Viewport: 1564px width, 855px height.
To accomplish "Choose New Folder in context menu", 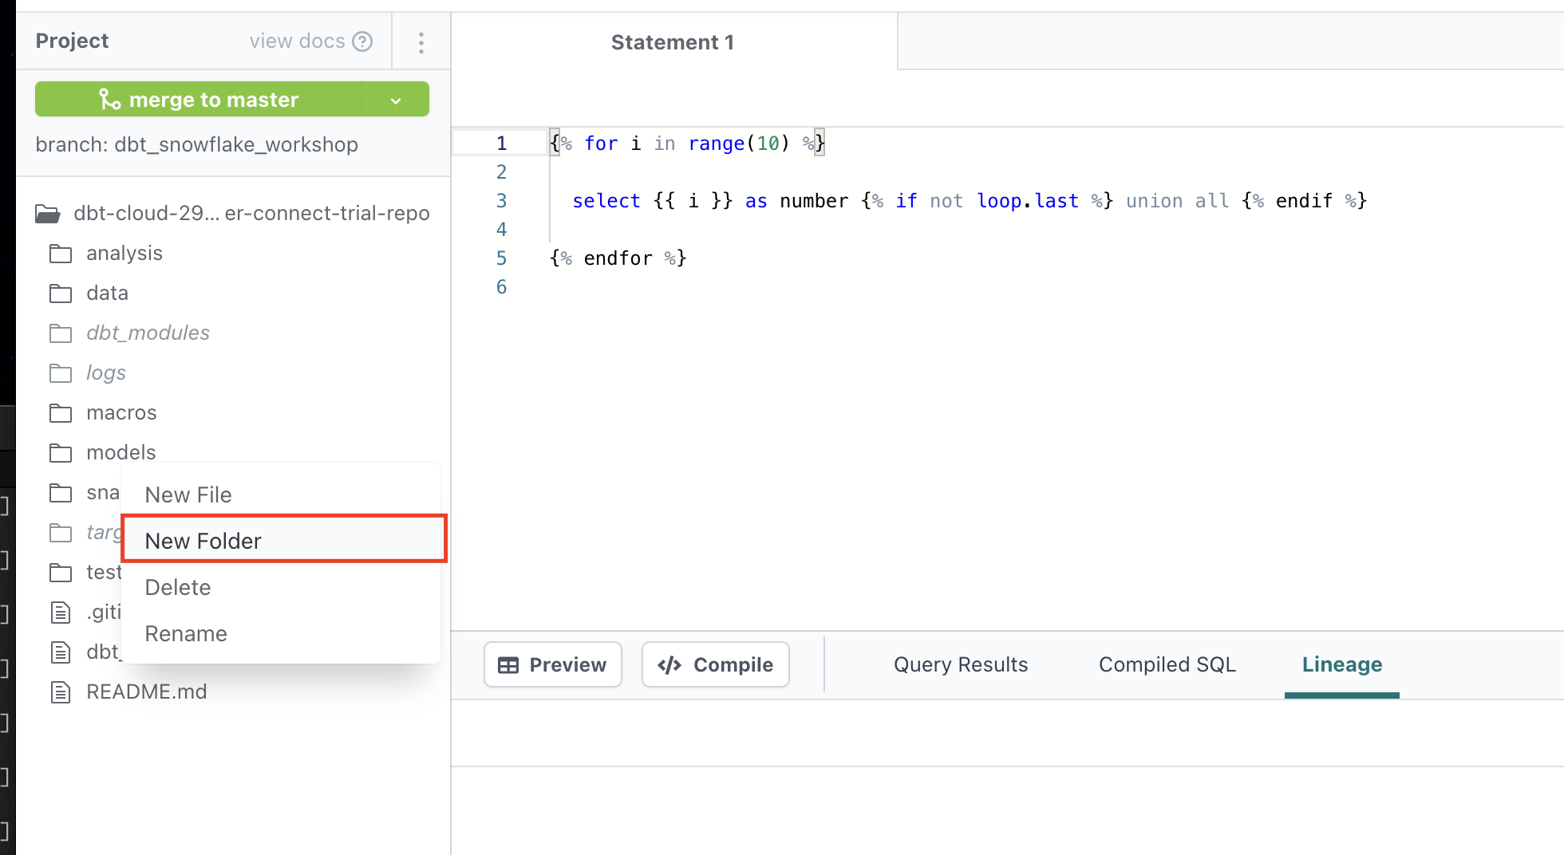I will (x=203, y=541).
